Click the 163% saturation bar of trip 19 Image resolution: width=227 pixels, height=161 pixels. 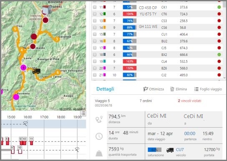[x=130, y=61]
